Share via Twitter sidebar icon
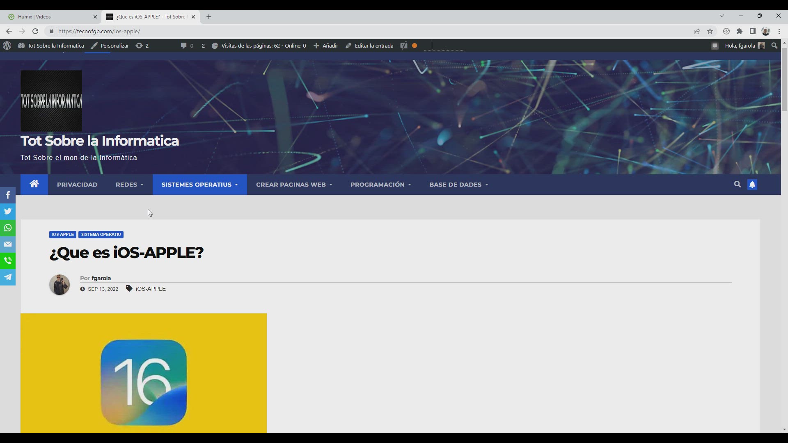The image size is (788, 443). coord(8,212)
